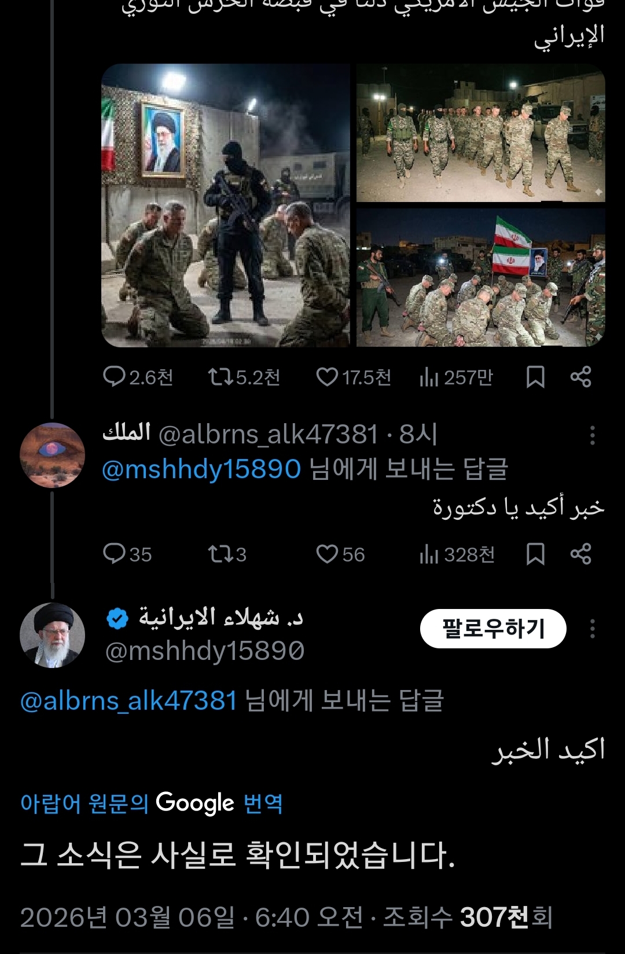Open the top-right photo of marching soldiers
Viewport: 625px width, 954px height.
480,133
